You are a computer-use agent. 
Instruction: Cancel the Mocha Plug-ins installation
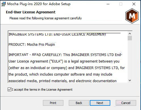[126, 103]
